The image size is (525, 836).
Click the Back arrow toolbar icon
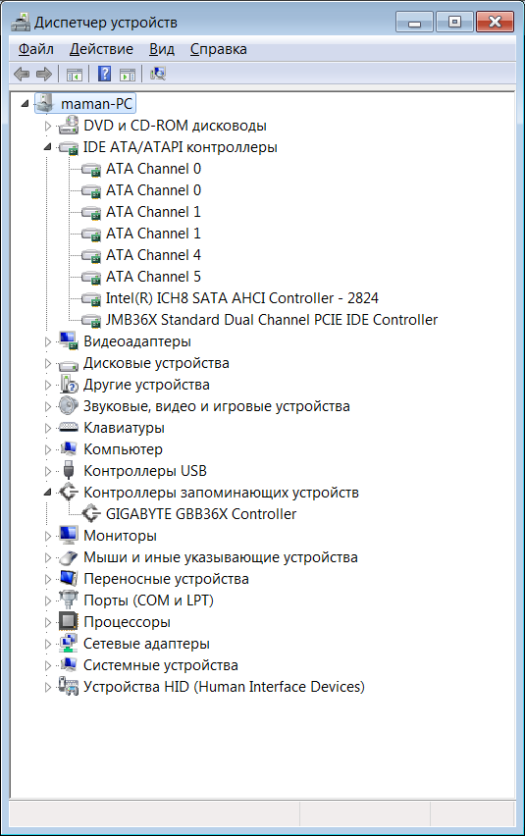pos(22,74)
